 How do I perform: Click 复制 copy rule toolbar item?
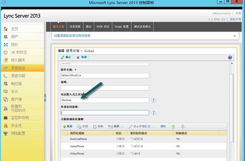pyautogui.click(x=83, y=127)
